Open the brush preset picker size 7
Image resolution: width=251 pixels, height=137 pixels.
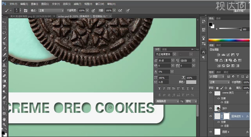(18, 11)
